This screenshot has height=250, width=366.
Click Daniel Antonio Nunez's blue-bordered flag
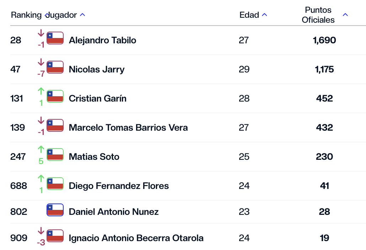pyautogui.click(x=55, y=210)
